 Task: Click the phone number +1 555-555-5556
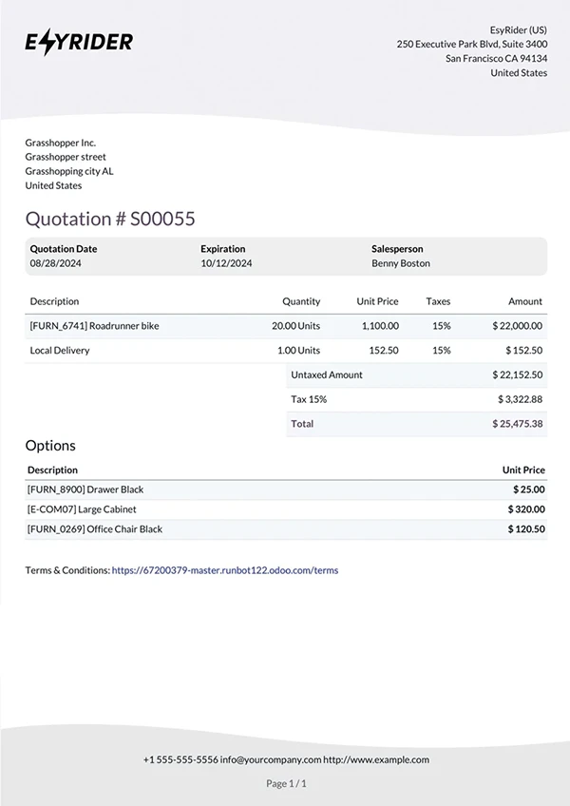(x=180, y=759)
